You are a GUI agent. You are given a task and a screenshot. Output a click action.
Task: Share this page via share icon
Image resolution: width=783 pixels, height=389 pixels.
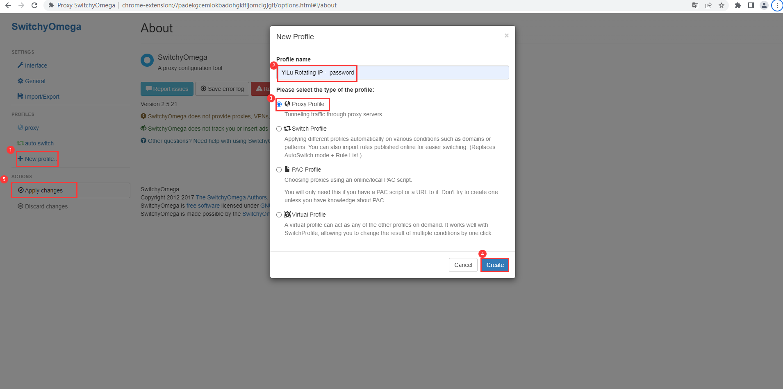tap(708, 5)
